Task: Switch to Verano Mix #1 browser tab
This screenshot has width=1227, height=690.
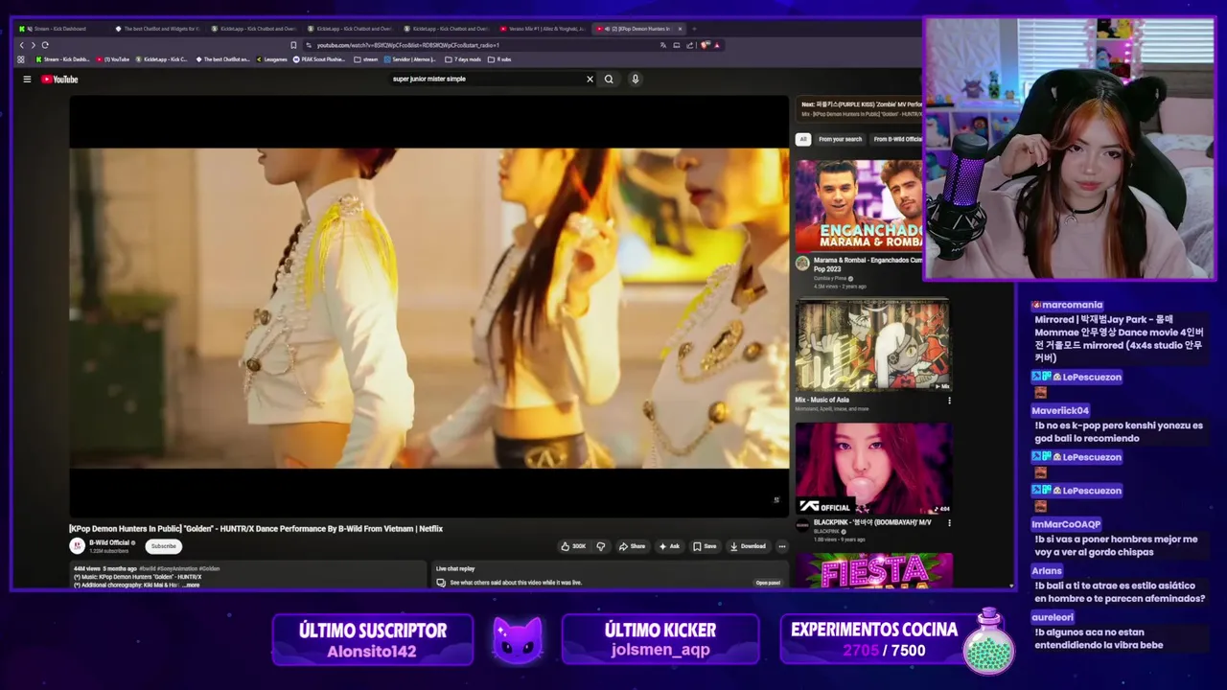Action: pyautogui.click(x=543, y=29)
